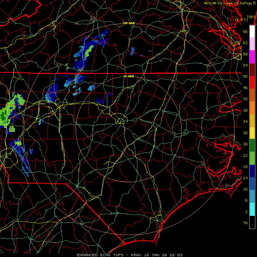Image resolution: width=257 pixels, height=257 pixels.
Task: Click the 'KRAX' radar site identifier
Action: coord(136,255)
